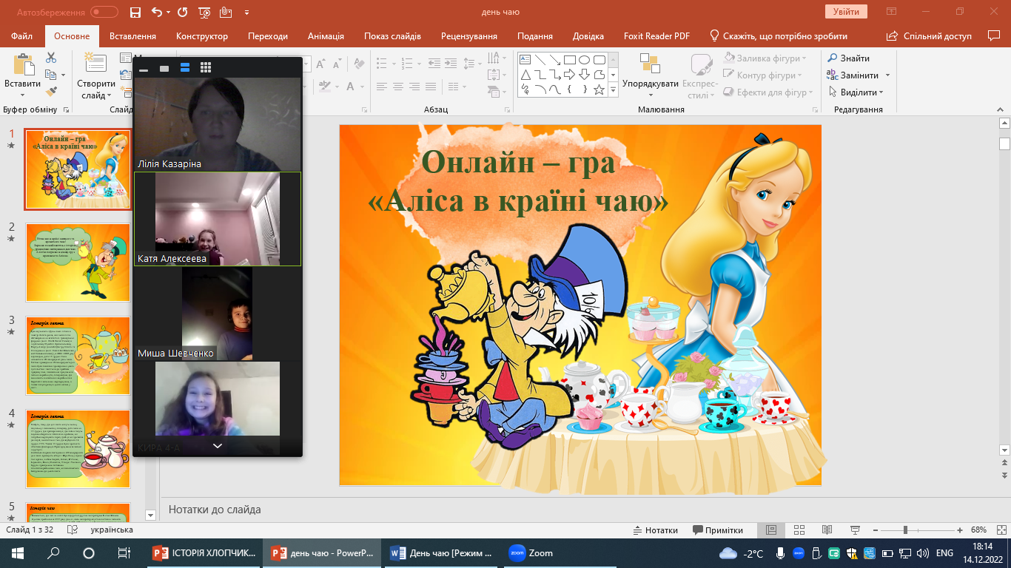Switch Zoom panel to minimized strip view
1011x568 pixels.
(144, 69)
